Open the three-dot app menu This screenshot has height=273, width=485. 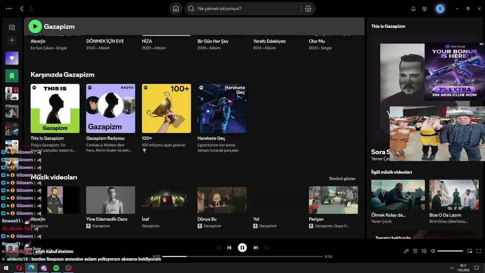coord(9,8)
